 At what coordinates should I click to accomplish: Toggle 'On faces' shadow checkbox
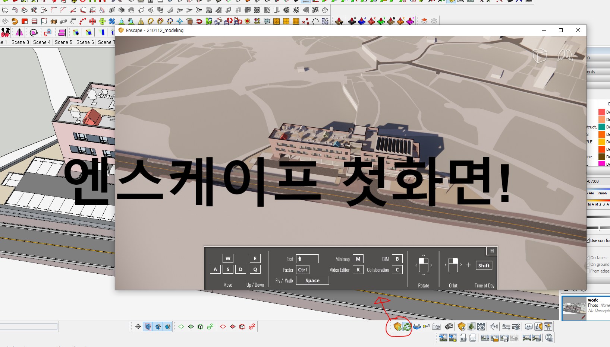tap(588, 258)
